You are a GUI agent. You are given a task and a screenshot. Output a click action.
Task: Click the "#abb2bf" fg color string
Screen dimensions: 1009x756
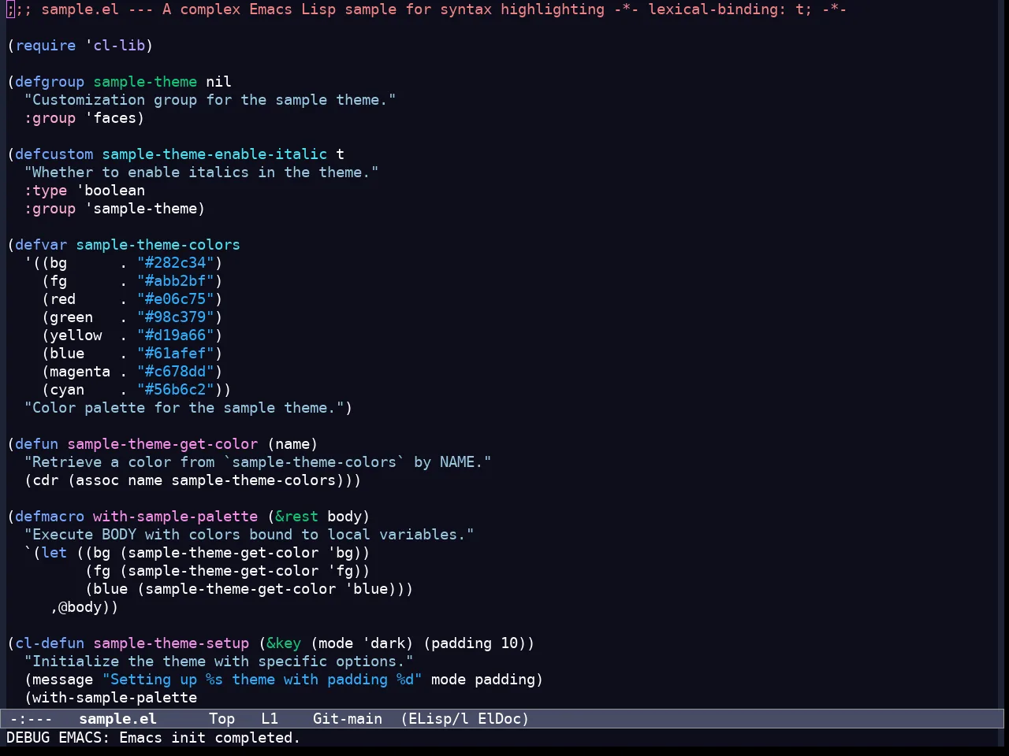tap(176, 280)
